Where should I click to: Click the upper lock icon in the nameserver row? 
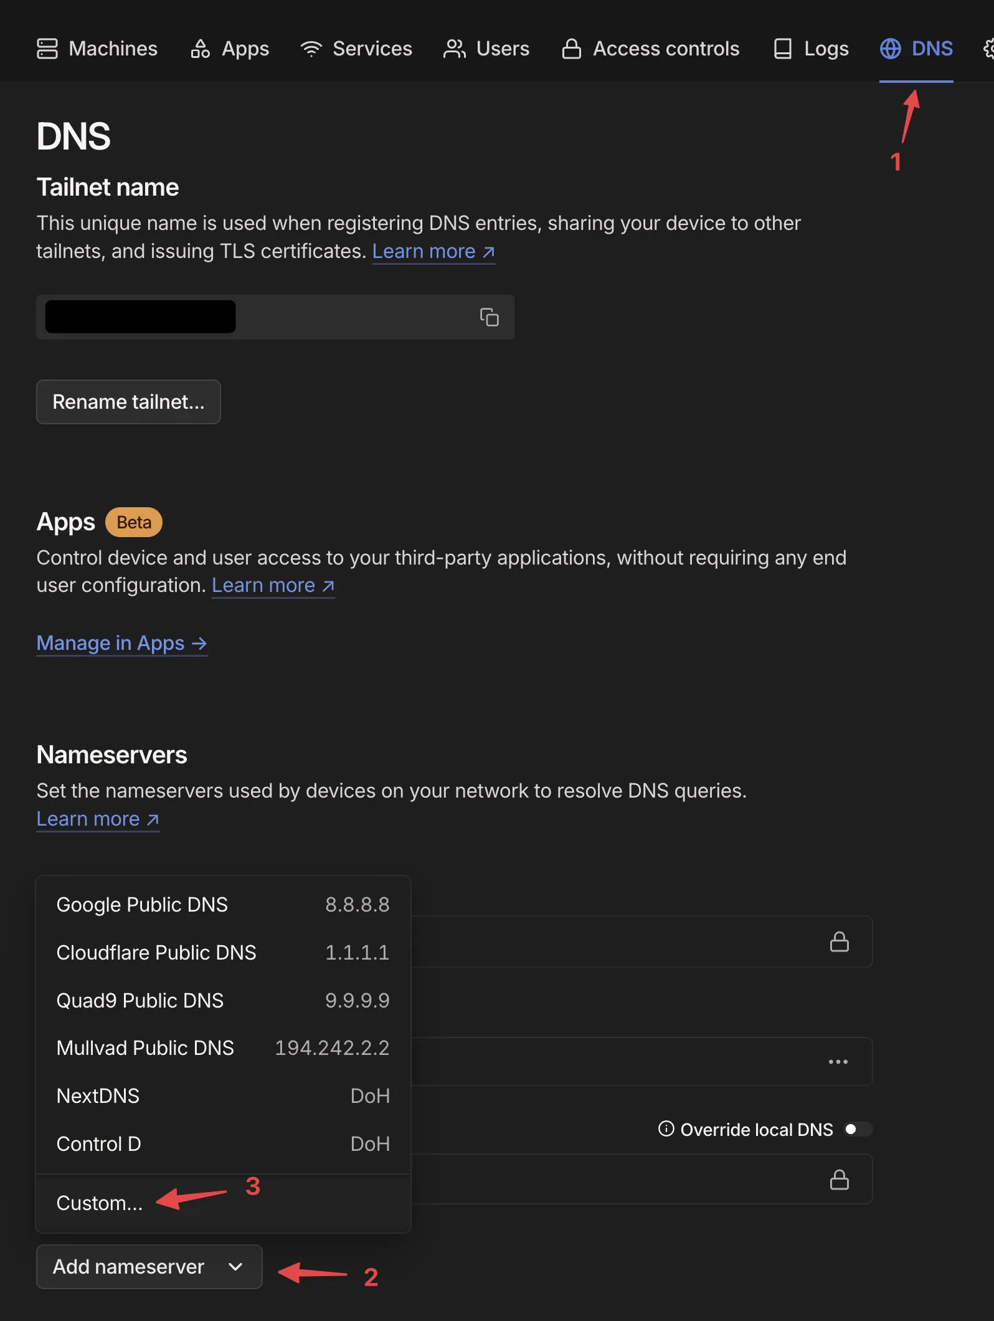[x=839, y=942]
